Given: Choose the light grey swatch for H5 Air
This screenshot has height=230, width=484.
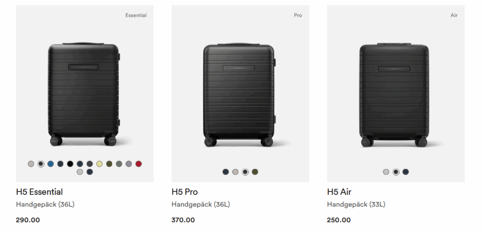Looking at the screenshot, I should point(386,172).
